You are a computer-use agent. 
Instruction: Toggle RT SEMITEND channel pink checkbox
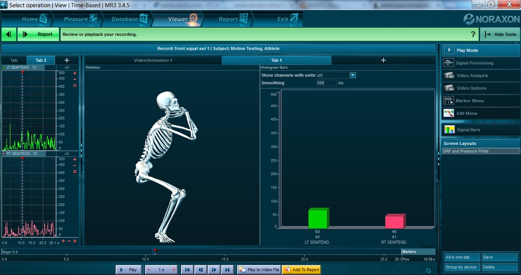(4, 154)
